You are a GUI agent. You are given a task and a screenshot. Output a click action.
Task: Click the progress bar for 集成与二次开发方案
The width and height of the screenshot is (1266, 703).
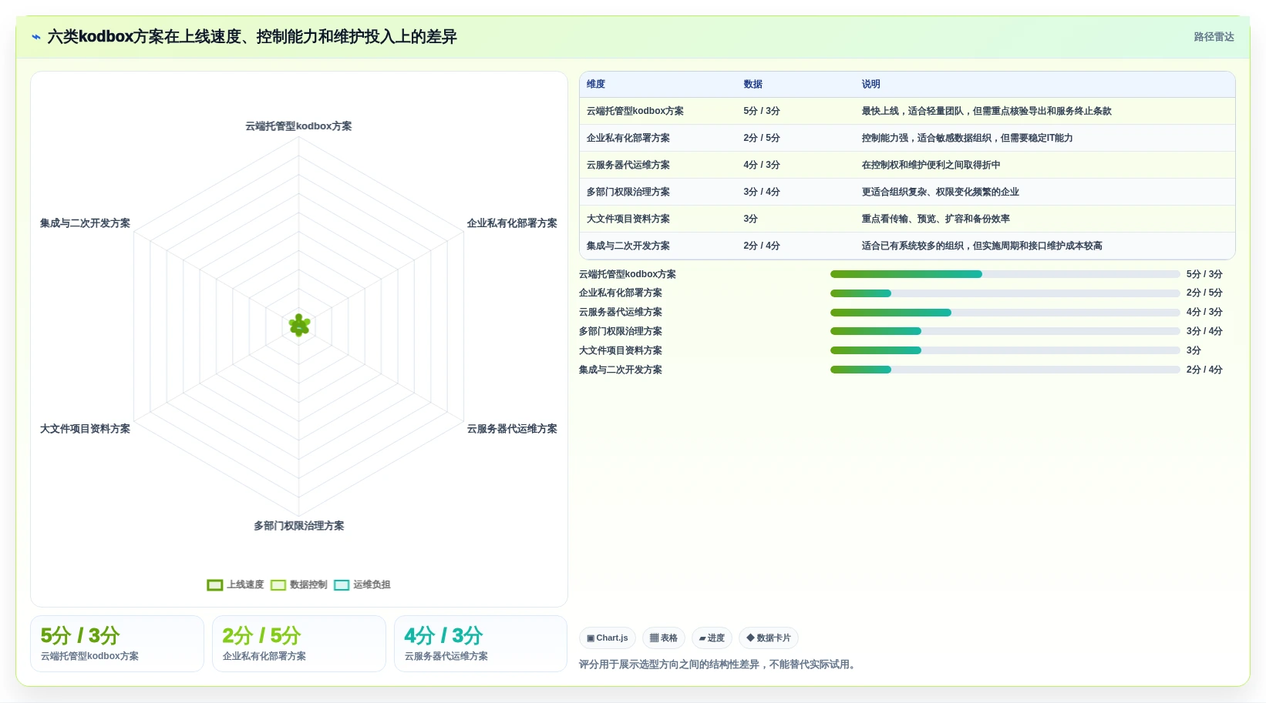(1005, 370)
